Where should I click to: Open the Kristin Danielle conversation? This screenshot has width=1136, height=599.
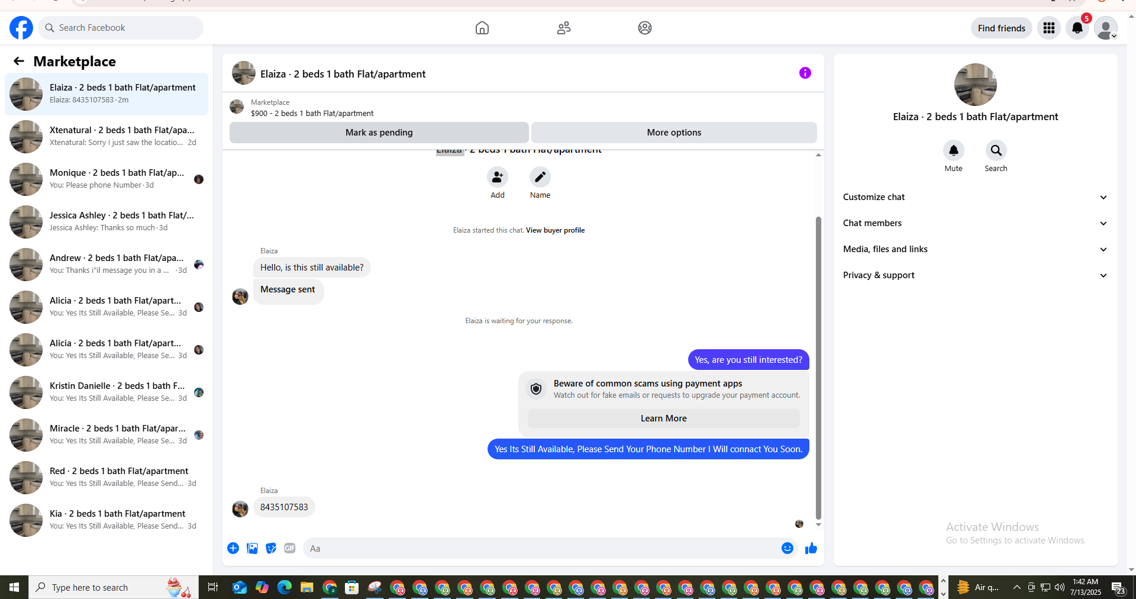click(x=106, y=392)
